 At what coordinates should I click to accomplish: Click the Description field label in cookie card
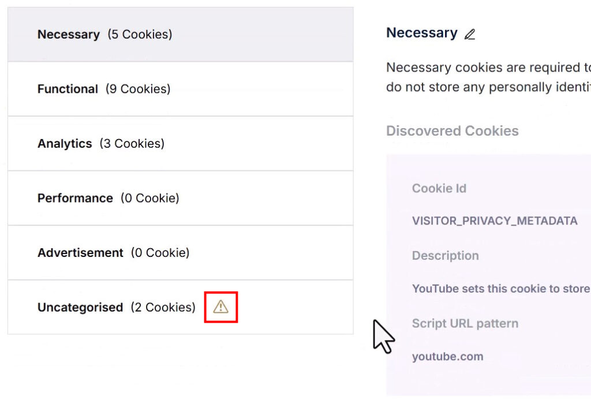pos(445,256)
